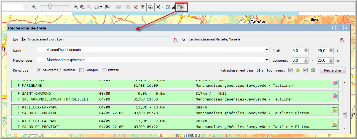Expand the greyed map edit dropdown arrow
Viewport: 357px width, 139px height.
pyautogui.click(x=123, y=7)
